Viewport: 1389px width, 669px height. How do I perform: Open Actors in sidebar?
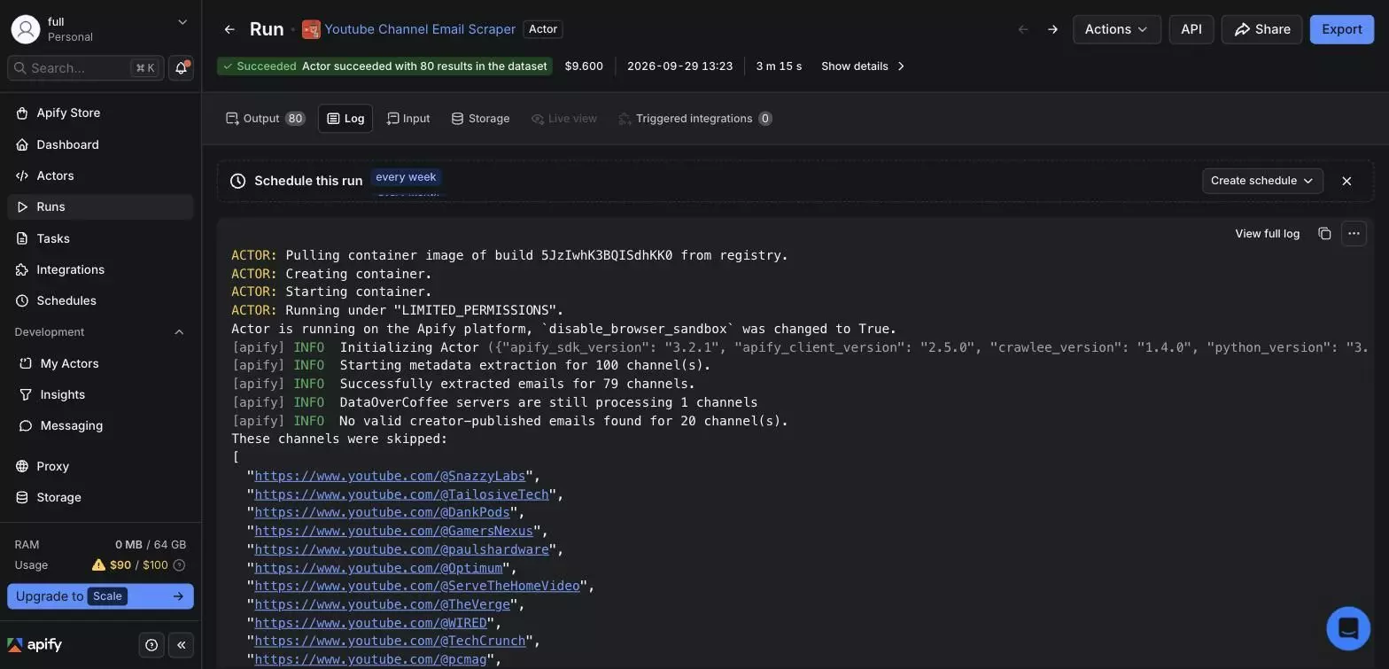click(x=100, y=175)
